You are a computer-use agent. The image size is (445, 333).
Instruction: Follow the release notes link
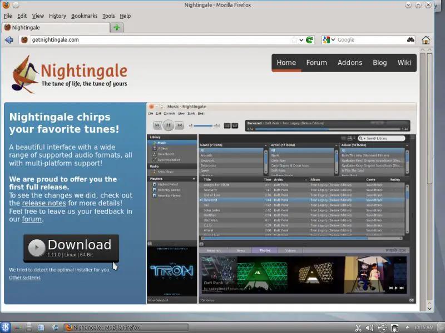click(44, 203)
